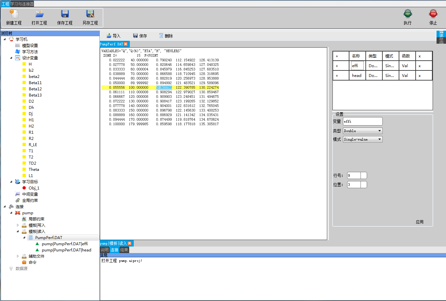The image size is (446, 301).
Task: Close the pump|模板|读入 tab
Action: [130, 243]
